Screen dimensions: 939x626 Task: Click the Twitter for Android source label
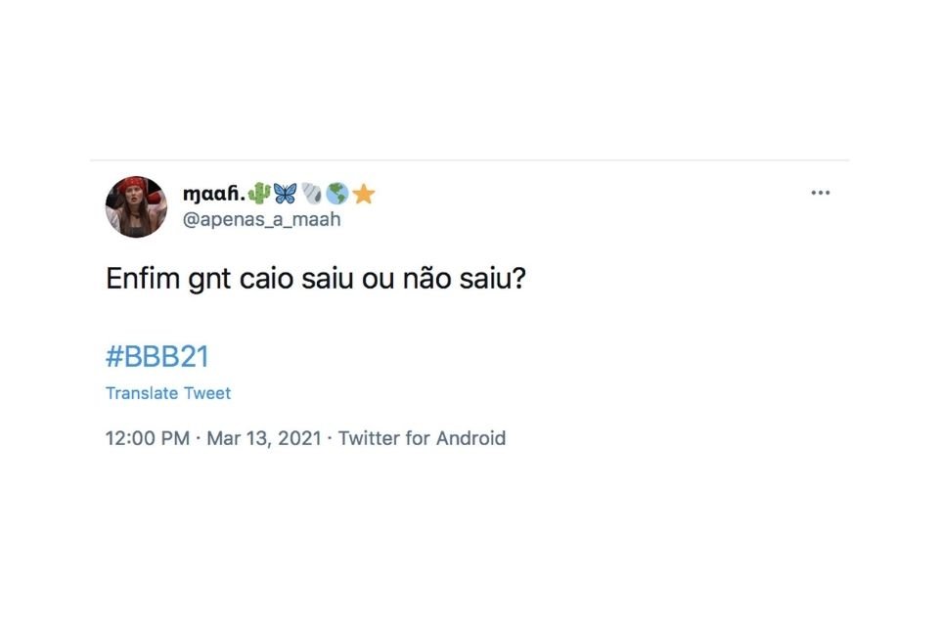click(x=423, y=438)
